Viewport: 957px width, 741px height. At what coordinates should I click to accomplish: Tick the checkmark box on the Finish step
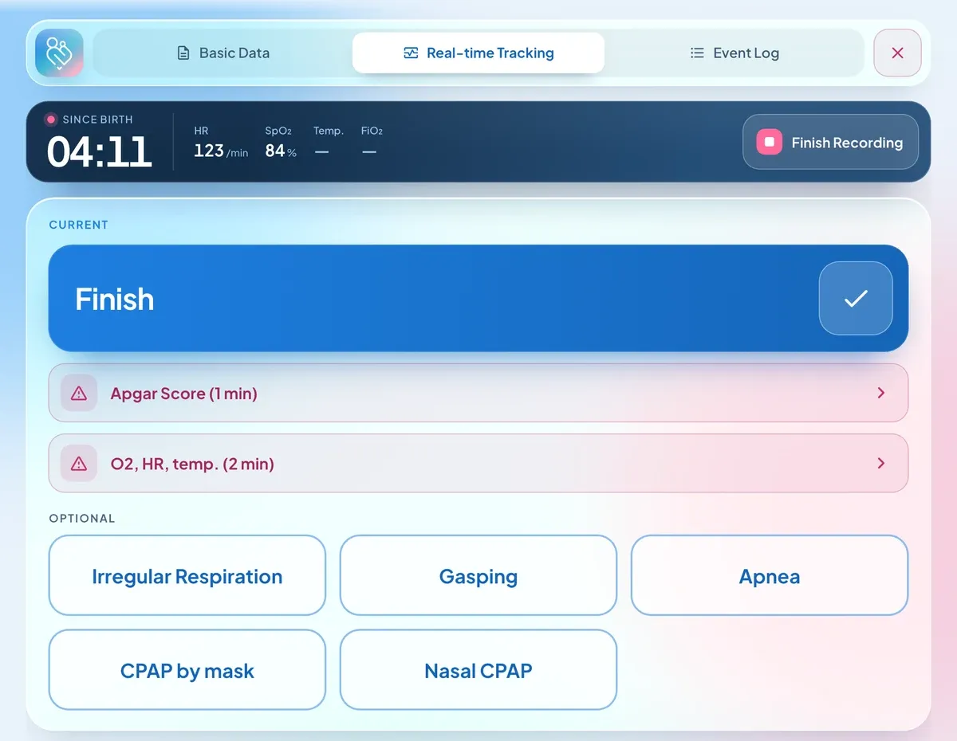pyautogui.click(x=856, y=298)
